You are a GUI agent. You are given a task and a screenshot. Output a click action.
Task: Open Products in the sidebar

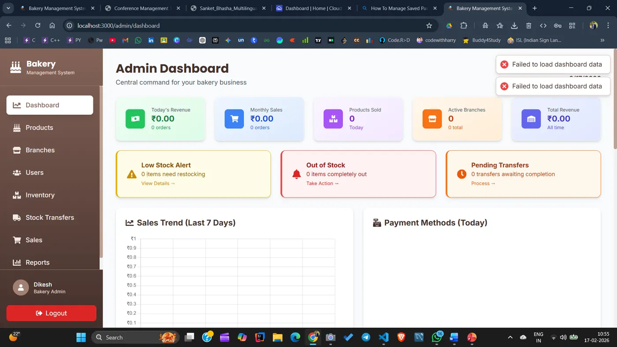tap(50, 128)
